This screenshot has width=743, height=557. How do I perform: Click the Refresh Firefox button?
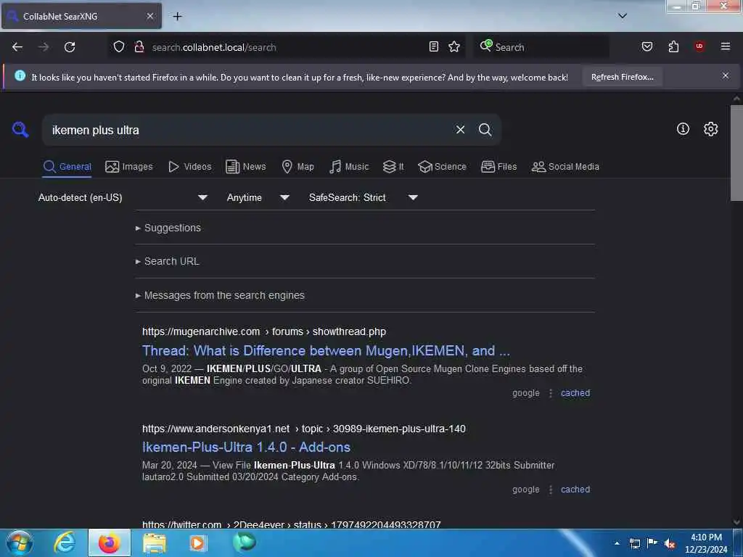tap(622, 77)
